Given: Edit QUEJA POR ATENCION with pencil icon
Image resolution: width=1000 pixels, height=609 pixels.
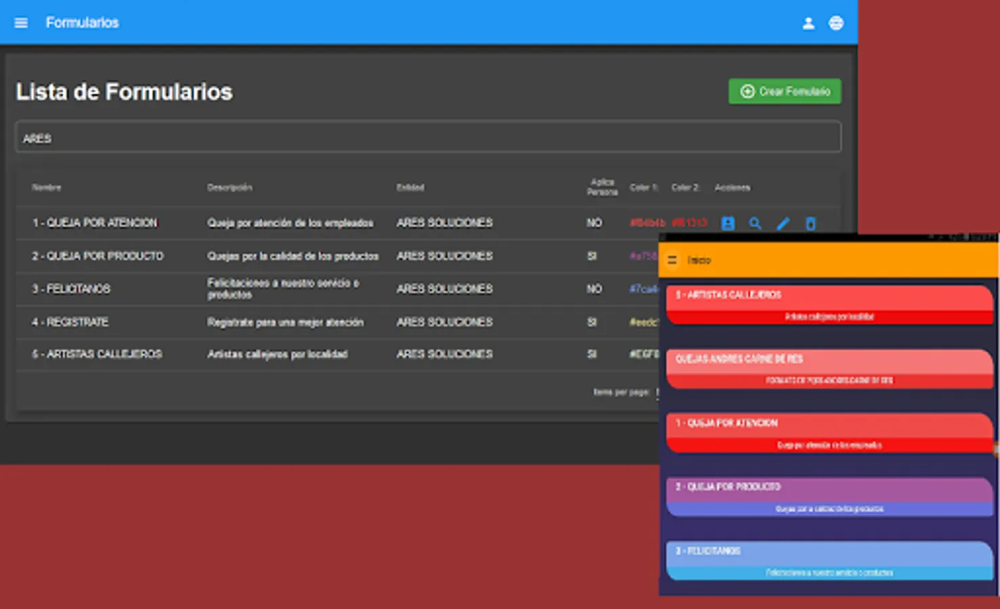Looking at the screenshot, I should (x=783, y=223).
